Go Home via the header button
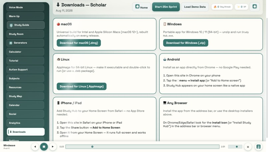The height and width of the screenshot is (152, 268). click(x=142, y=7)
